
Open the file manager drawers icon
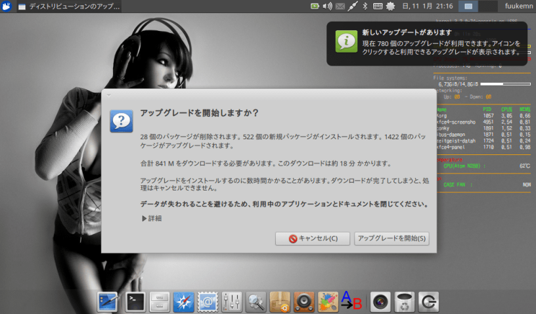[x=160, y=302]
